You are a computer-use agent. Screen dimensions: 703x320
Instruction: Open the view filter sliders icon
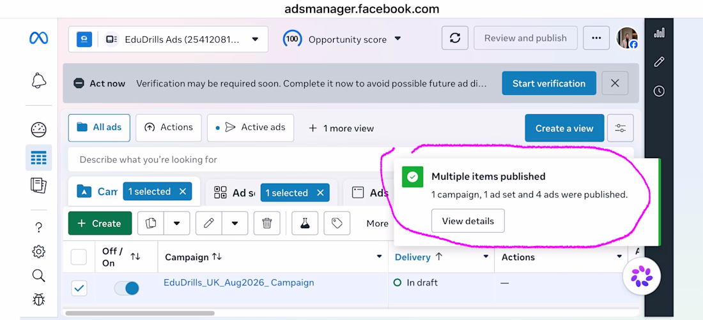click(620, 128)
